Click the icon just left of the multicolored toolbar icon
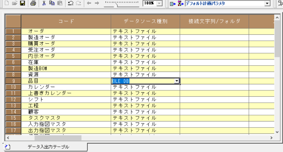 [173, 3]
